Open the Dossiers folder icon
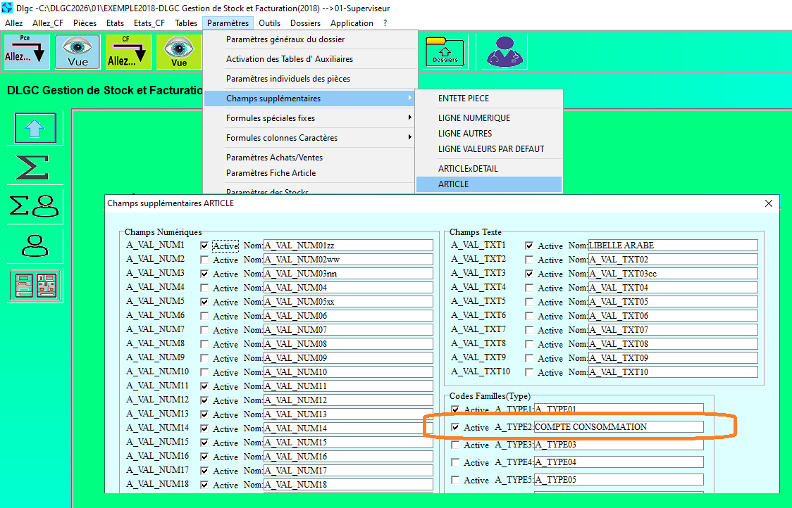792x508 pixels. [x=445, y=52]
